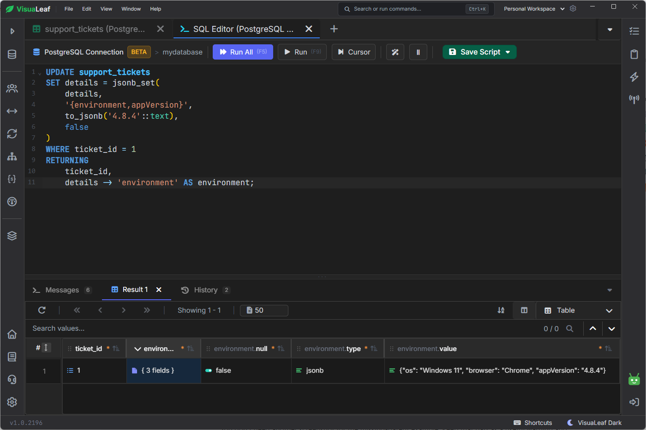The height and width of the screenshot is (430, 646).
Task: Open the documentation page sidebar icon
Action: click(12, 357)
